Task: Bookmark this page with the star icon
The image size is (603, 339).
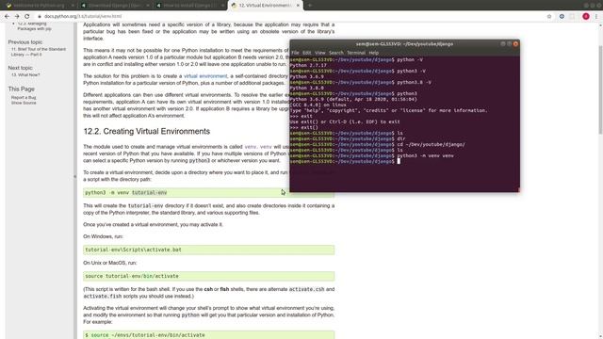Action: (549, 16)
